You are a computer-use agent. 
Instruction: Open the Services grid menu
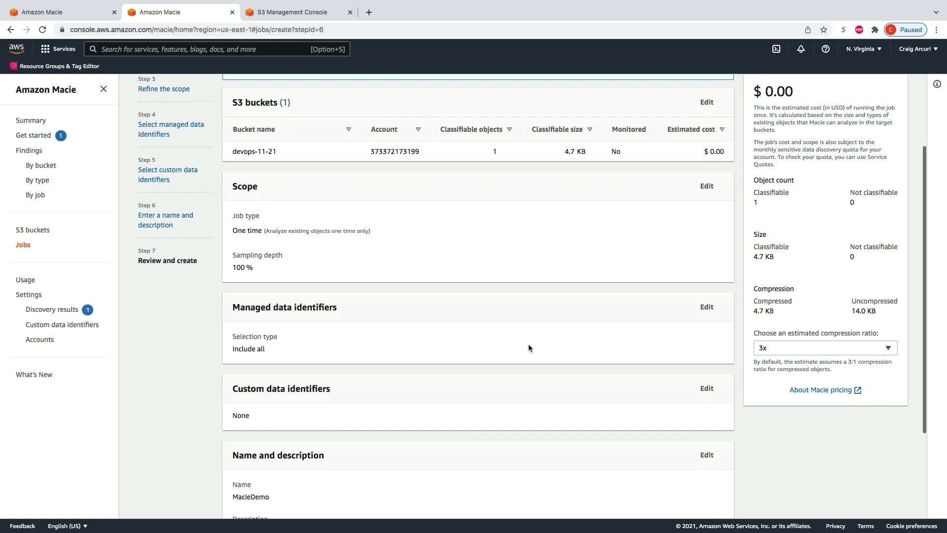point(58,49)
